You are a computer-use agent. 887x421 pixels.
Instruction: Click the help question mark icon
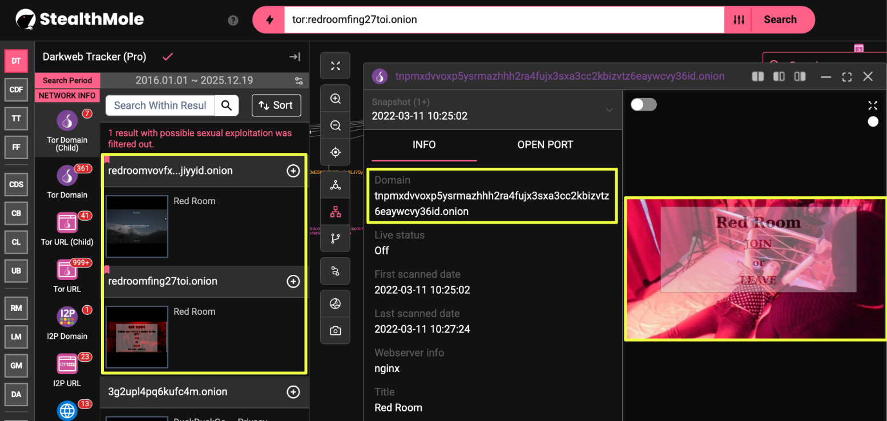click(x=233, y=21)
